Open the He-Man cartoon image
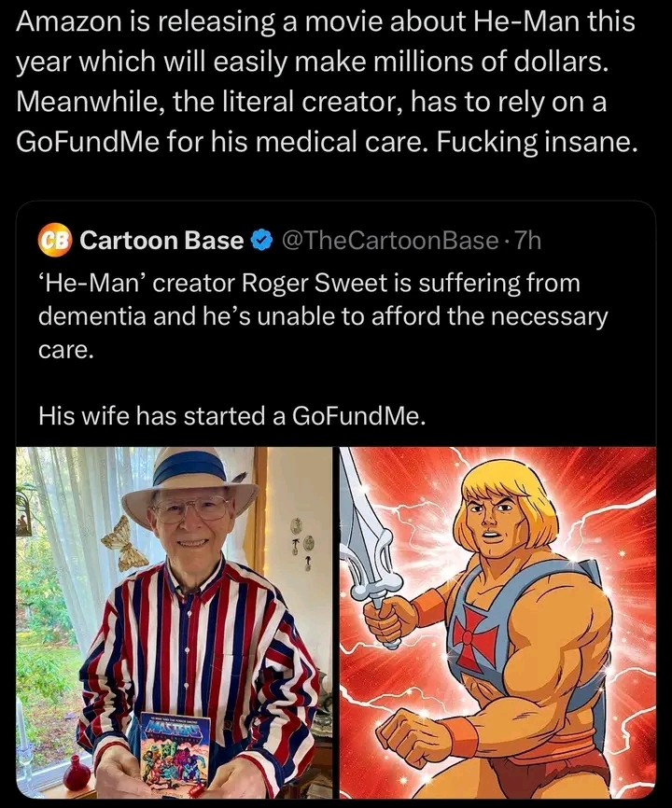This screenshot has width=672, height=808. pyautogui.click(x=497, y=623)
